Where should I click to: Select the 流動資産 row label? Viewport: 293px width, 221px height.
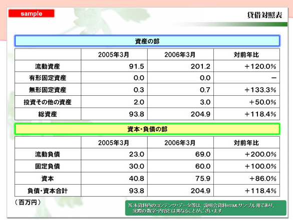pos(48,66)
